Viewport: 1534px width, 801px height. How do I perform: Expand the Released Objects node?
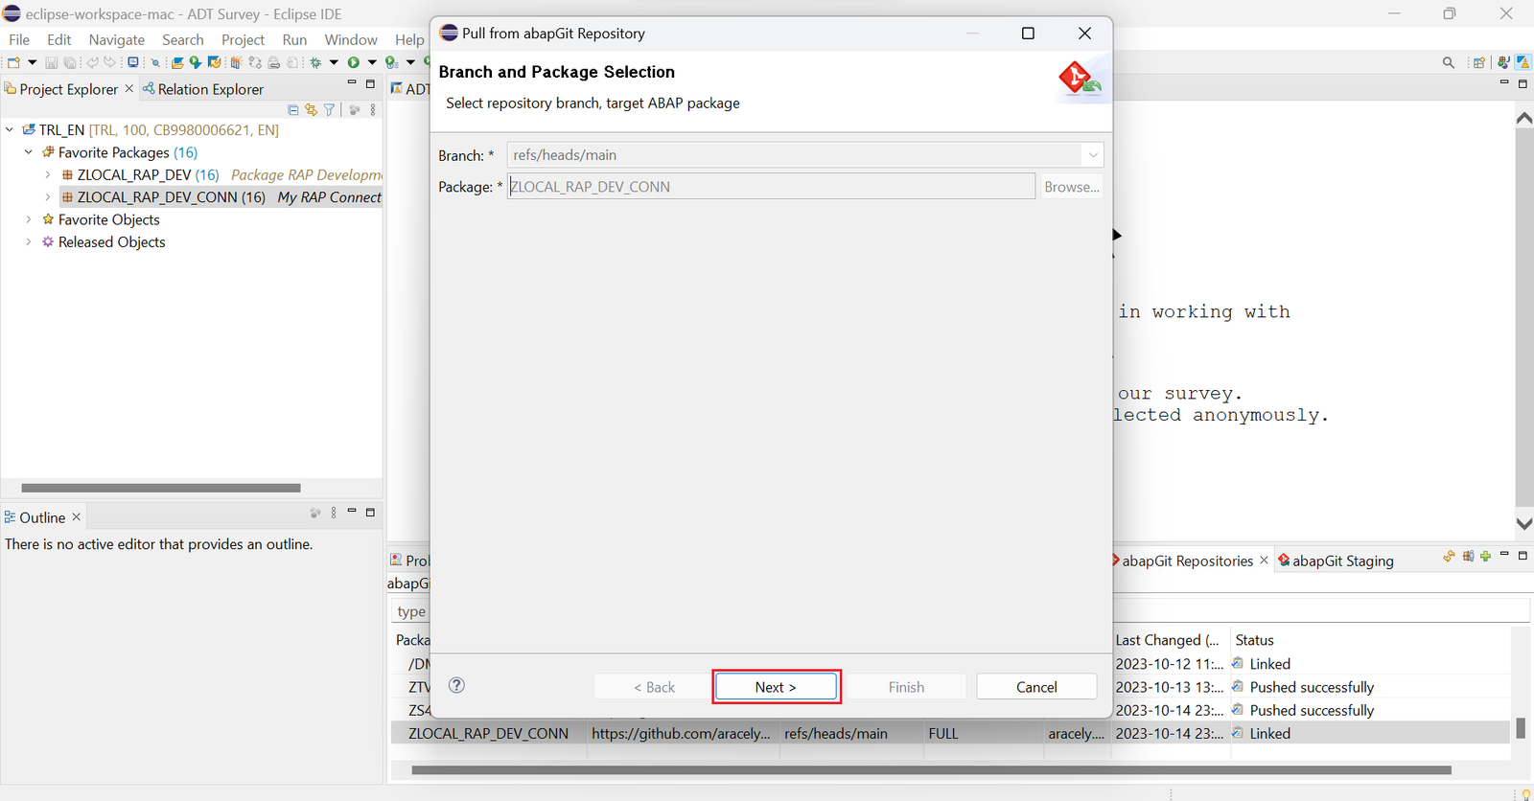coord(29,241)
